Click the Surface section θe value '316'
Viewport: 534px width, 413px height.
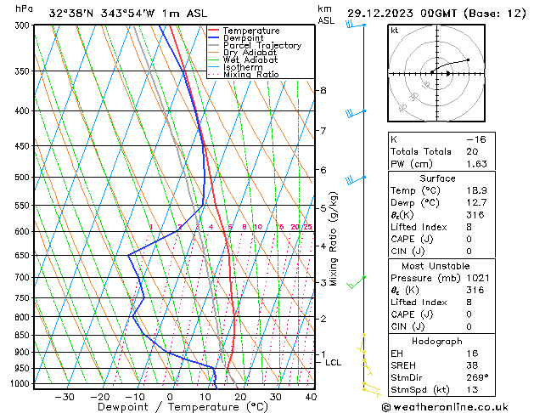coord(475,215)
